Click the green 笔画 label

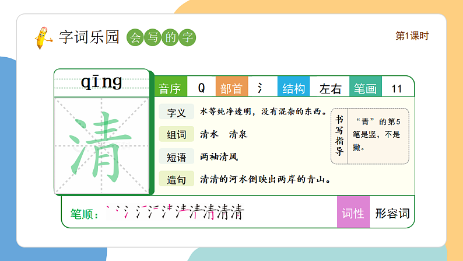point(366,88)
